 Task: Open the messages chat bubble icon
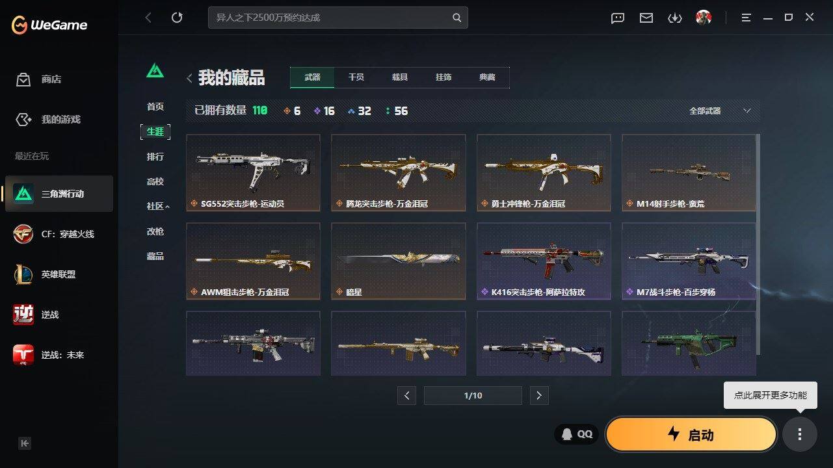tap(618, 18)
